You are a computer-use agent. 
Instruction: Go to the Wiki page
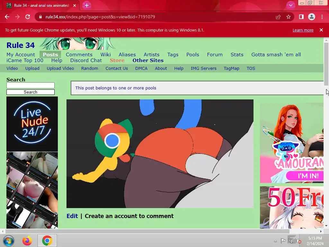pyautogui.click(x=105, y=55)
